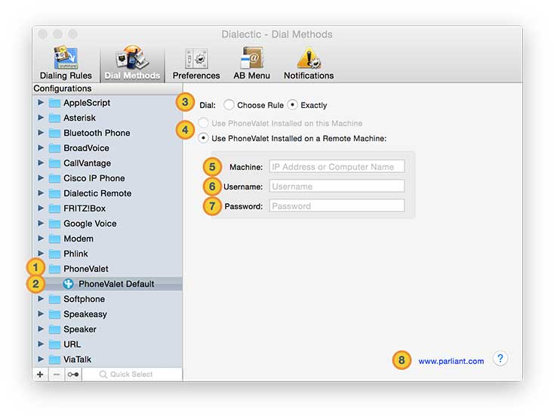Expand the FRITZ!Box disclosure triangle
554x419 pixels.
(41, 208)
